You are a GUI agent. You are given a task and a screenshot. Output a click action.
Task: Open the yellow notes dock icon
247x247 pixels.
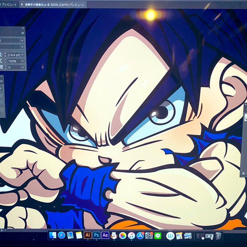tap(79, 235)
